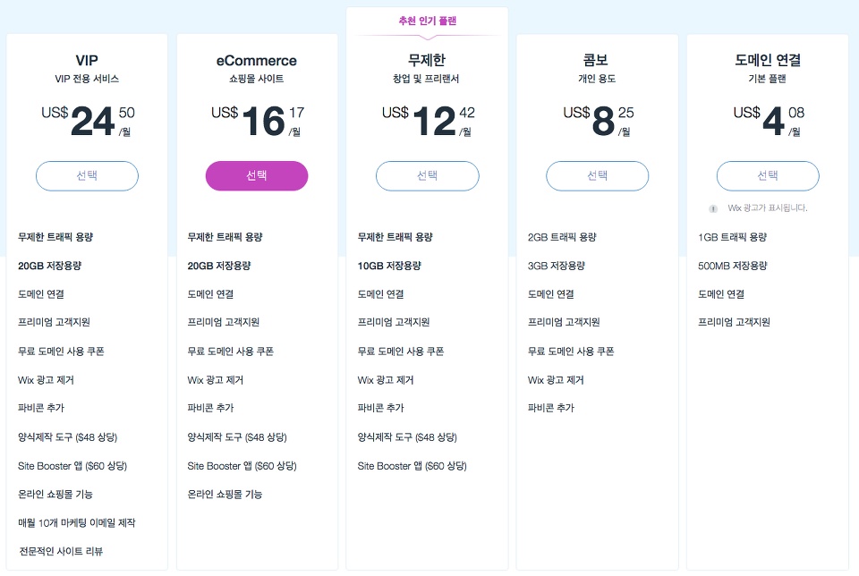Screen dimensions: 859x576
Task: Click the VIP plan title
Action: [x=87, y=60]
